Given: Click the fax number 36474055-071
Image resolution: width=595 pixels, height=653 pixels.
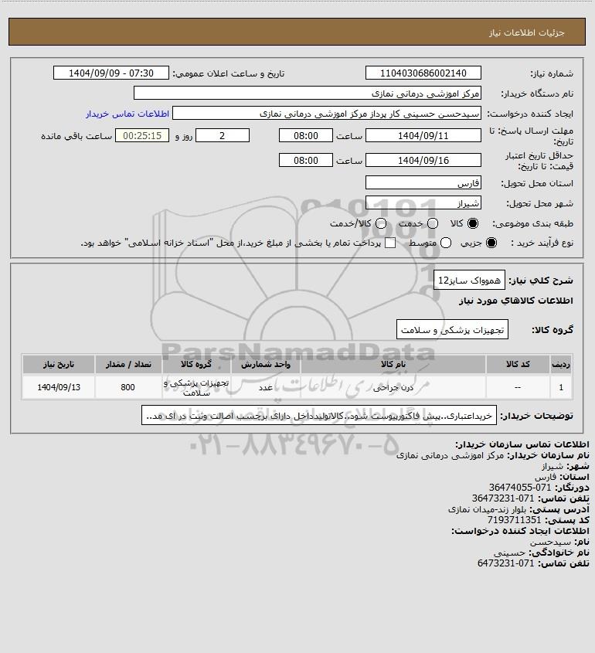Looking at the screenshot, I should (520, 488).
